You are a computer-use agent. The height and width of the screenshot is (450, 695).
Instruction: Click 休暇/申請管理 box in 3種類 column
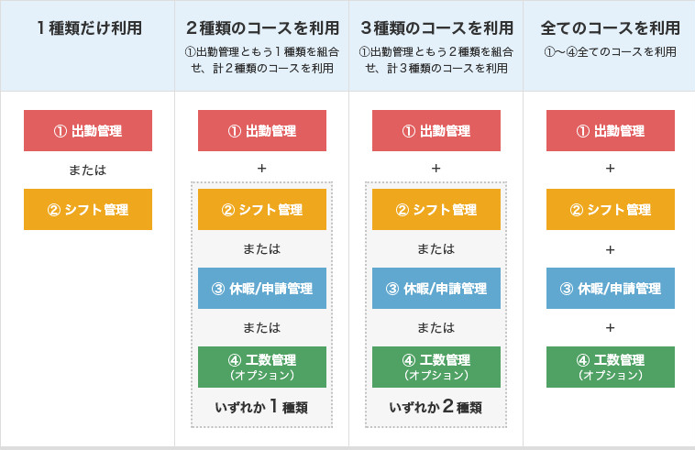[436, 289]
